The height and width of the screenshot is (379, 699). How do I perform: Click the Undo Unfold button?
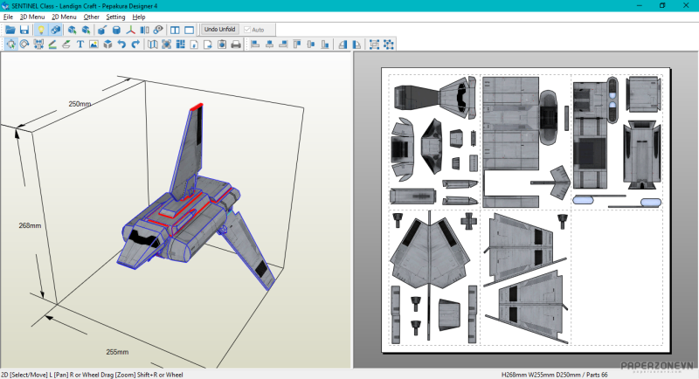coord(220,30)
